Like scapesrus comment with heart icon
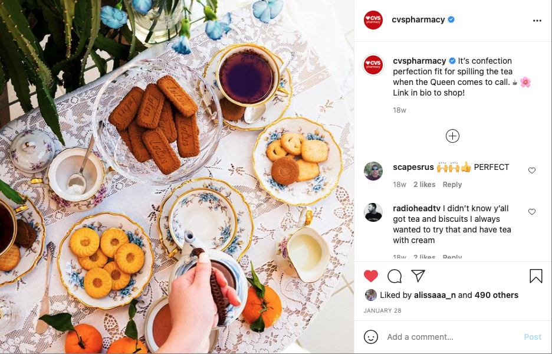The height and width of the screenshot is (354, 552). [x=532, y=171]
